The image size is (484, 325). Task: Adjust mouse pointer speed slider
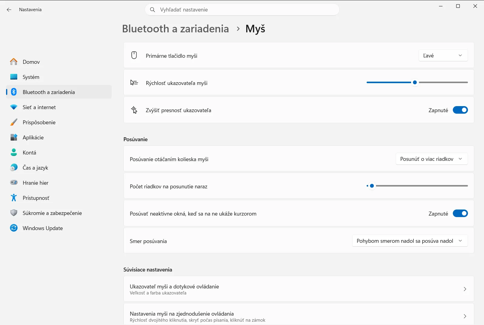click(417, 82)
